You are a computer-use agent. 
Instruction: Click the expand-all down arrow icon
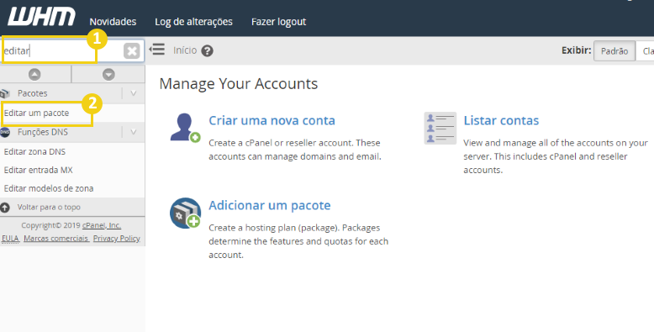coord(108,75)
